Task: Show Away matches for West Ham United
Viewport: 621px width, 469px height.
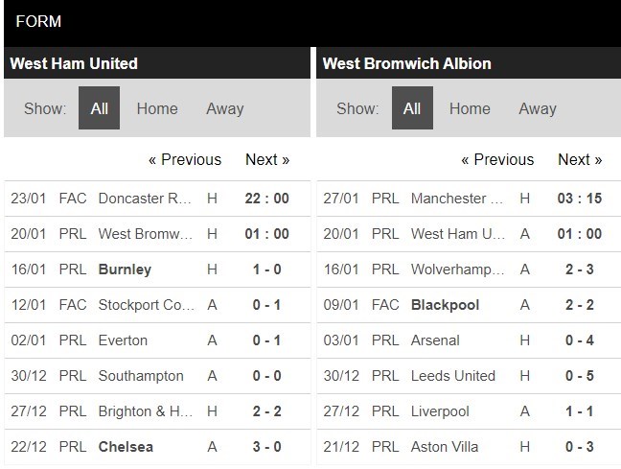Action: [x=224, y=108]
